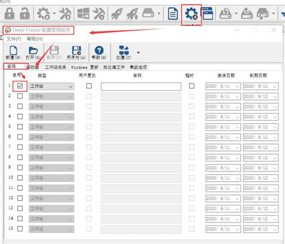Click the 用户更改 column header
285x244 pixels.
(x=87, y=75)
